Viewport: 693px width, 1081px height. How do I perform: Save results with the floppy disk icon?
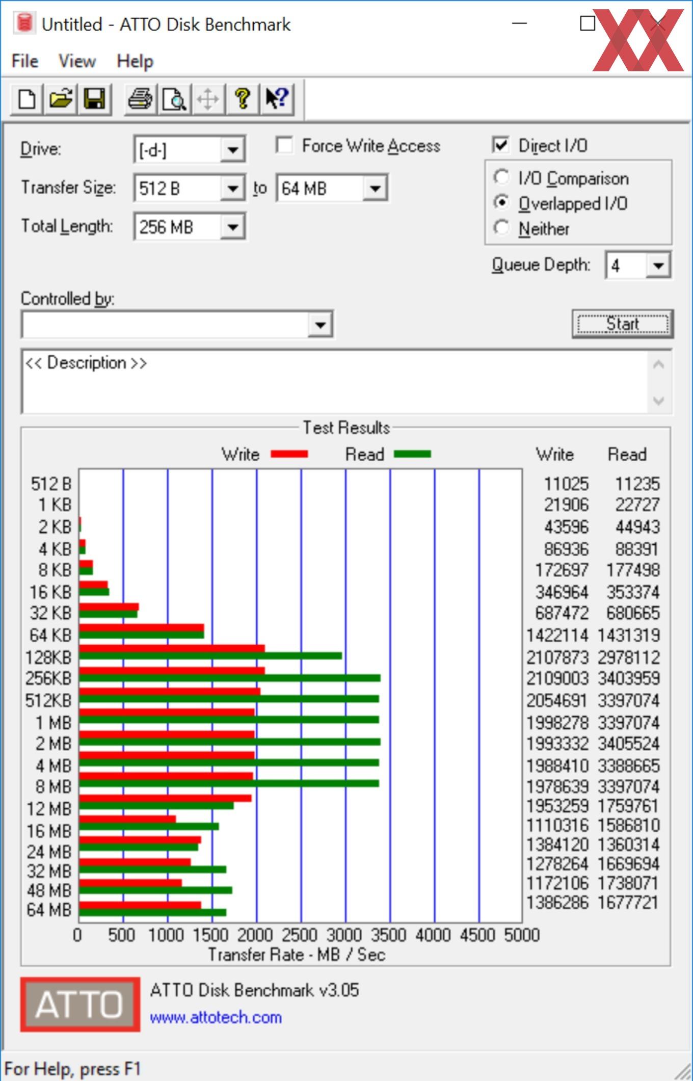[94, 98]
